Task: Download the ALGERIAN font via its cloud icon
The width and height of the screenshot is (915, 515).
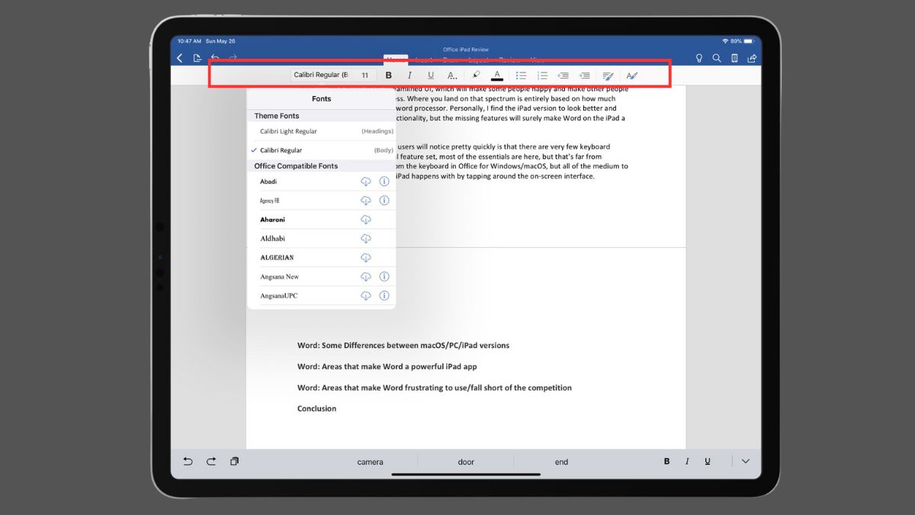Action: pyautogui.click(x=366, y=258)
